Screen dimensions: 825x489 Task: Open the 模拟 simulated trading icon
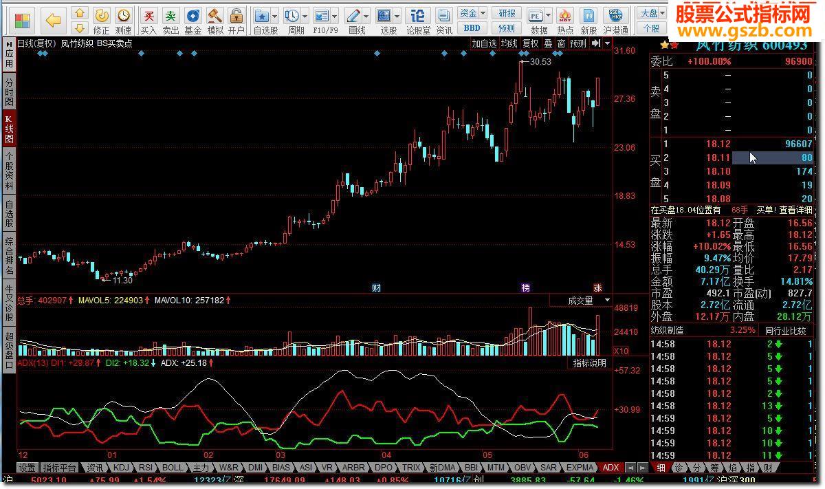click(x=215, y=21)
